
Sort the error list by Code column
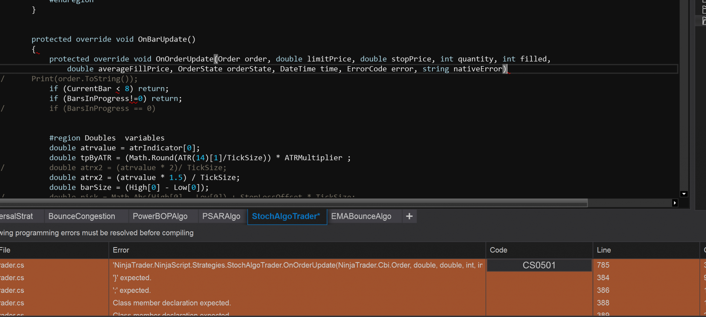[x=498, y=250]
